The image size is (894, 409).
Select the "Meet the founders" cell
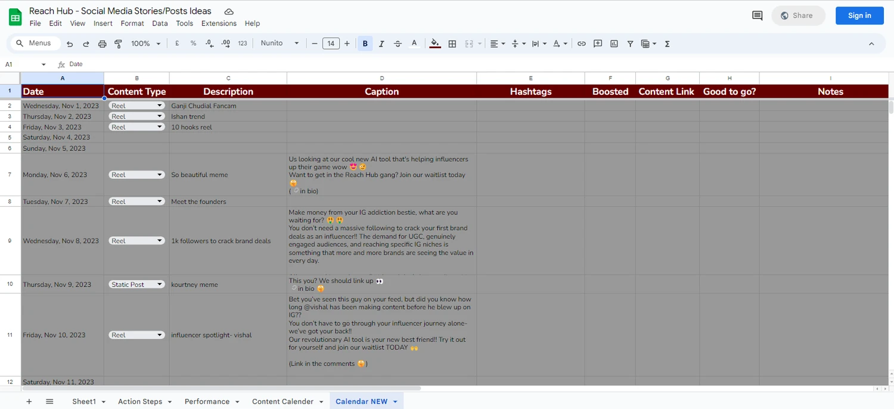click(228, 202)
